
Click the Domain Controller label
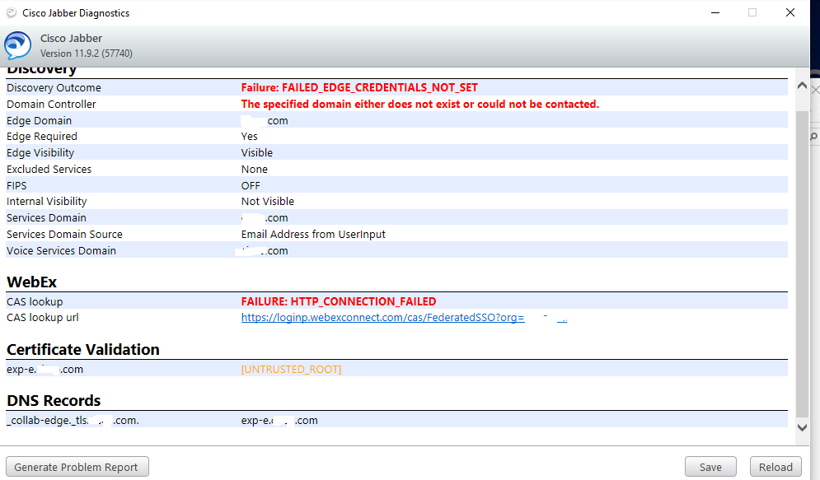[51, 104]
